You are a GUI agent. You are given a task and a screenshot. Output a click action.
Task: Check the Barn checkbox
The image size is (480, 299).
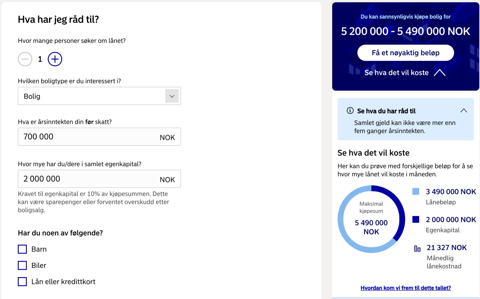click(22, 249)
